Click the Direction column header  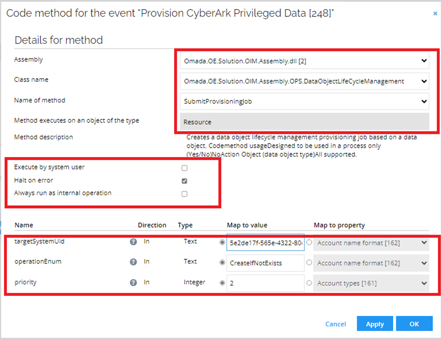point(152,225)
